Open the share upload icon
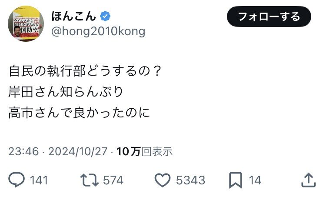 click(309, 180)
